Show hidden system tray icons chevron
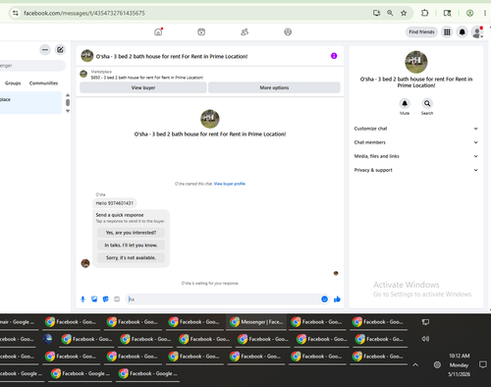The width and height of the screenshot is (491, 387). (415, 364)
